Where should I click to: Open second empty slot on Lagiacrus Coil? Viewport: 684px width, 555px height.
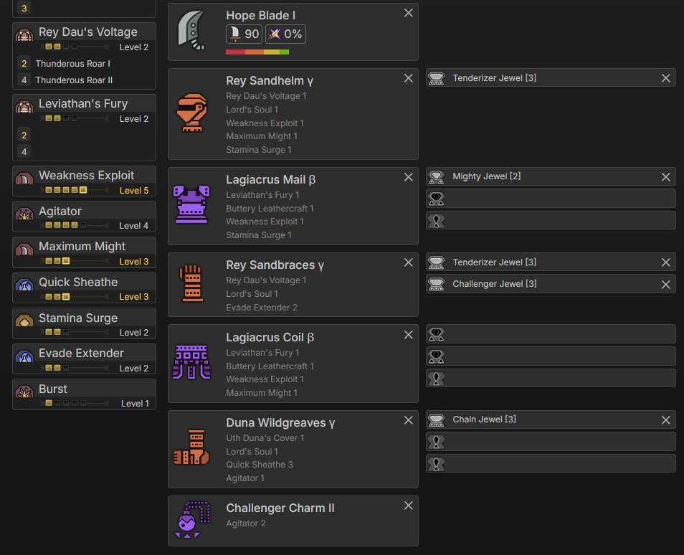point(551,356)
